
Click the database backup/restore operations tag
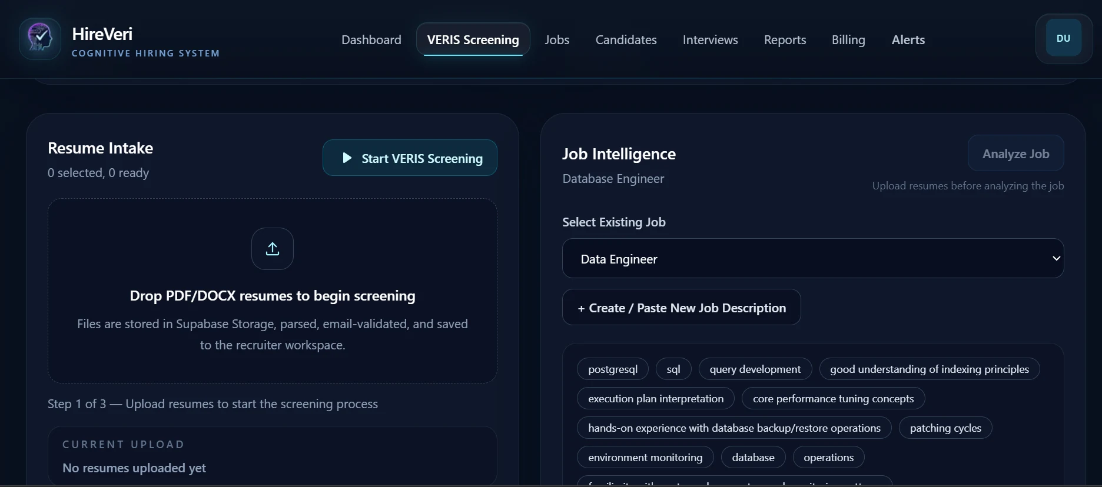(734, 428)
